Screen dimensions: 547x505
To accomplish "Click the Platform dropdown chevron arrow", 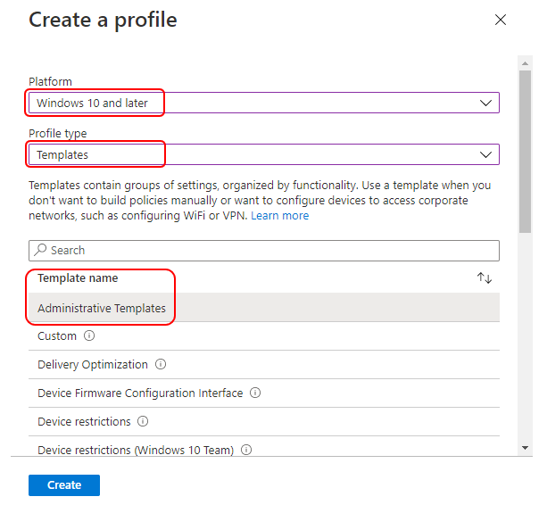I will click(485, 103).
